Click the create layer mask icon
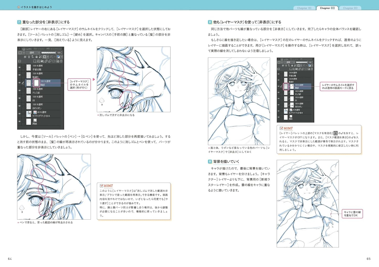The height and width of the screenshot is (267, 379). (57, 61)
